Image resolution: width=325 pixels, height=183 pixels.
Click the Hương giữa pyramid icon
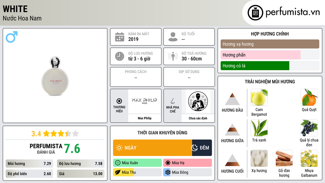[232, 130]
